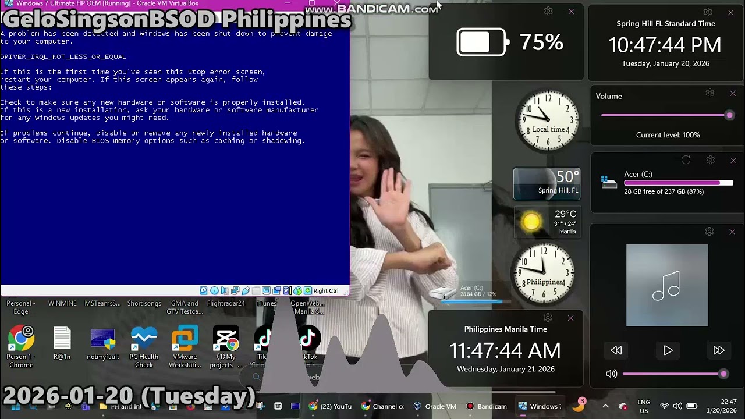The width and height of the screenshot is (745, 419).
Task: Click the VirtualBox audio status icon
Action: tap(225, 290)
